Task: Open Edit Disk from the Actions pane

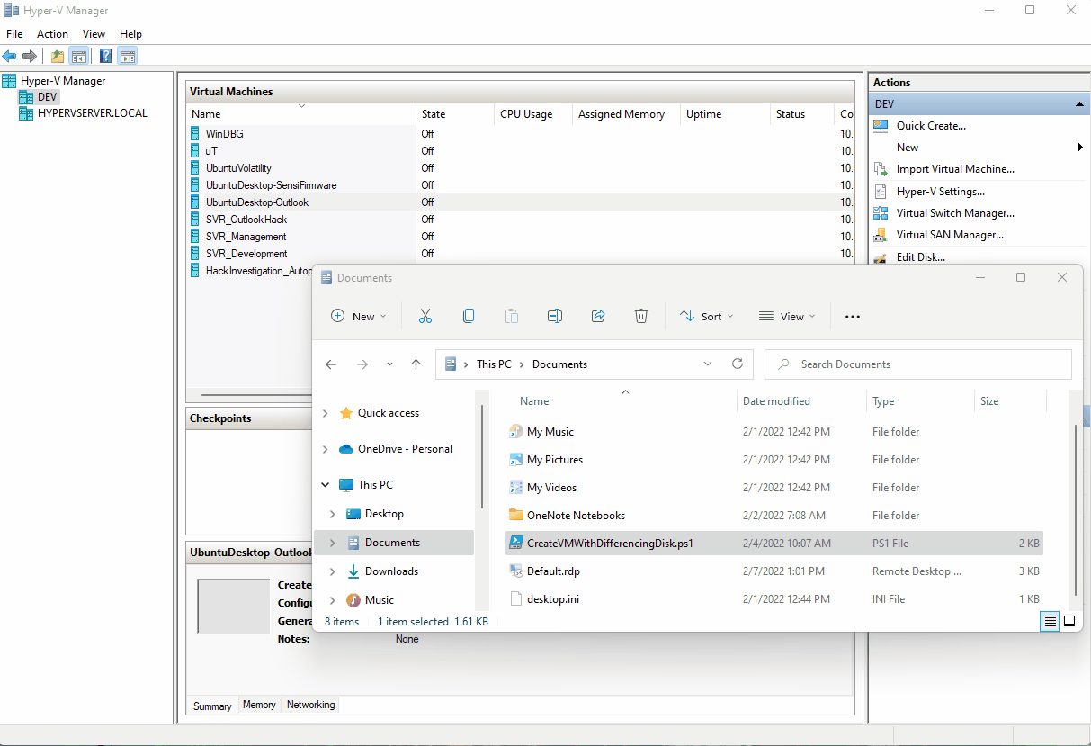Action: 921,256
